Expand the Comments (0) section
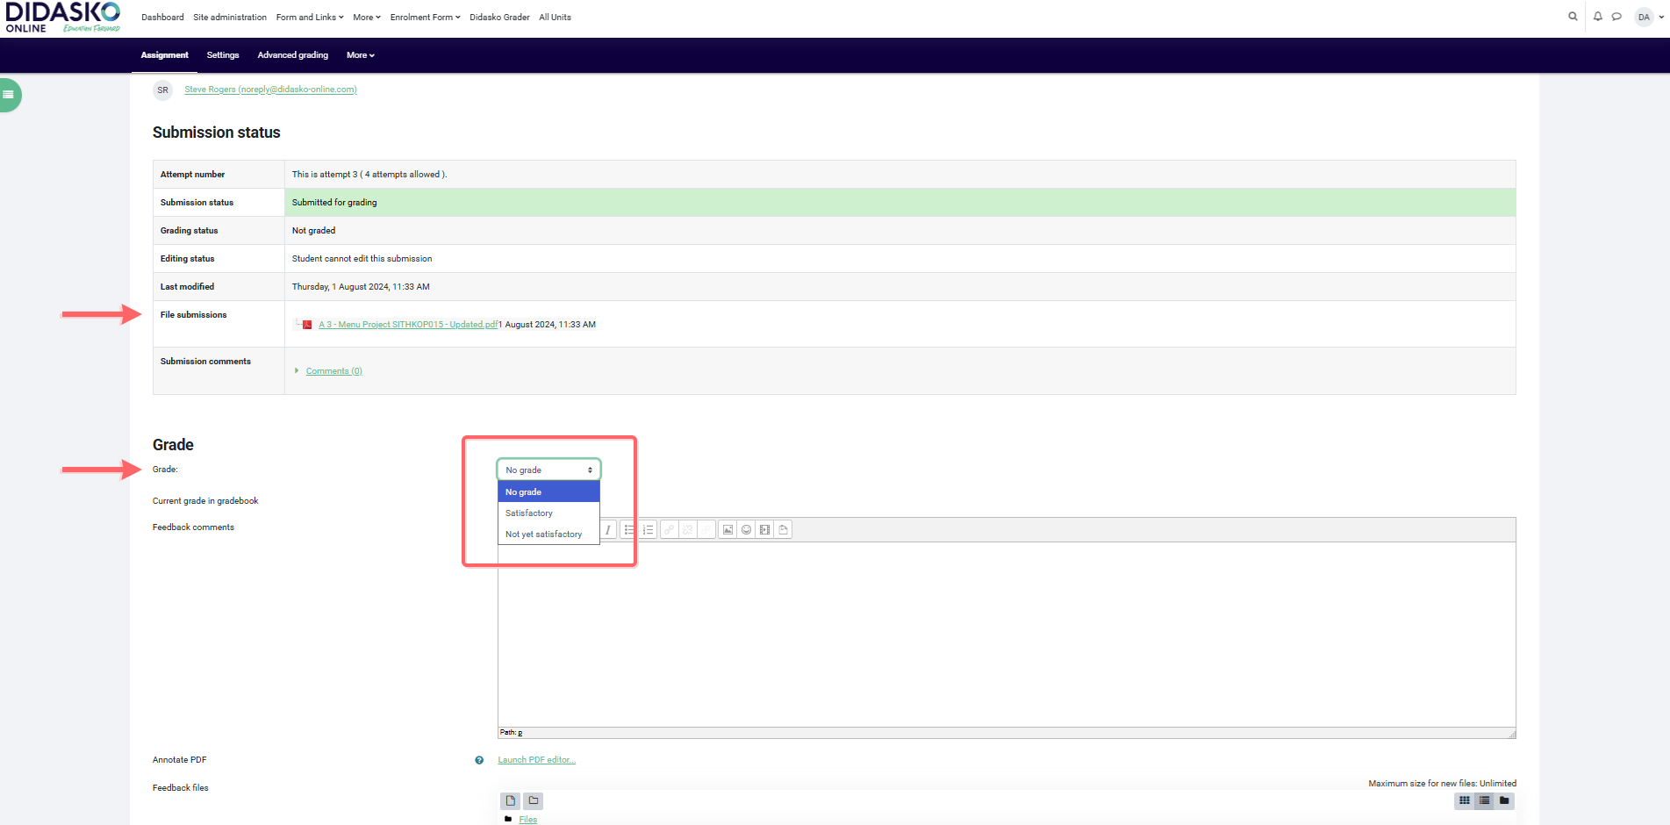This screenshot has width=1670, height=825. click(x=333, y=371)
